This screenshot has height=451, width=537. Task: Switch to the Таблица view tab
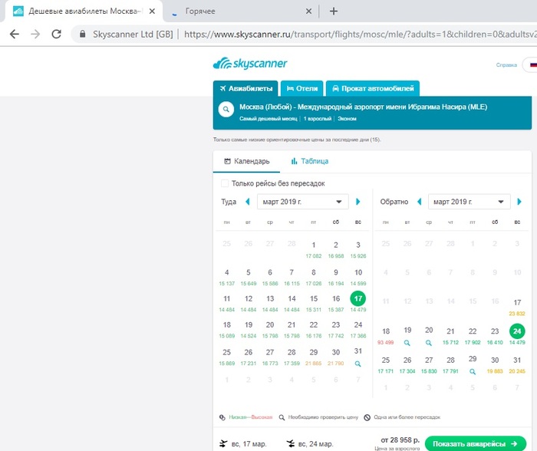coord(309,161)
